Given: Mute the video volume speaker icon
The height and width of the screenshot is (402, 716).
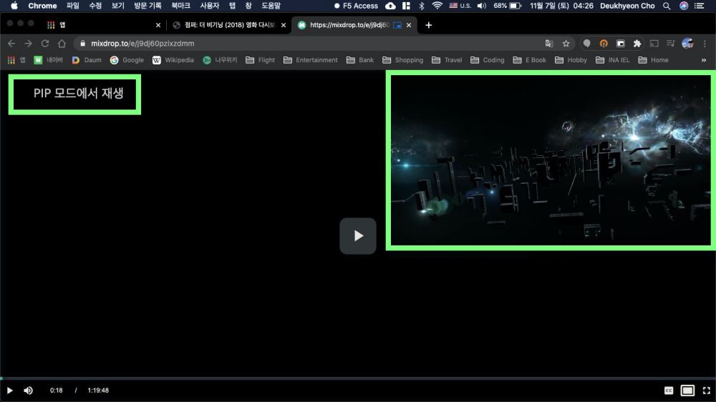Looking at the screenshot, I should (x=29, y=391).
